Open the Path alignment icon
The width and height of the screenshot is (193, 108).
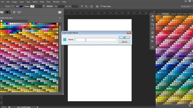point(87,7)
